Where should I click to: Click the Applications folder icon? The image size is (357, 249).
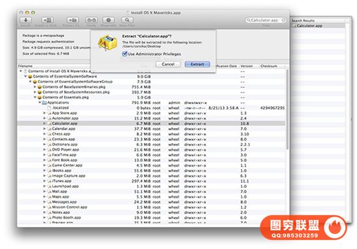pyautogui.click(x=44, y=103)
